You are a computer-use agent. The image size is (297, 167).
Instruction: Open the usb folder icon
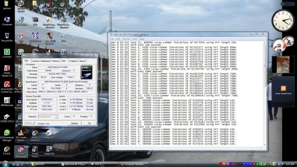pos(35,5)
